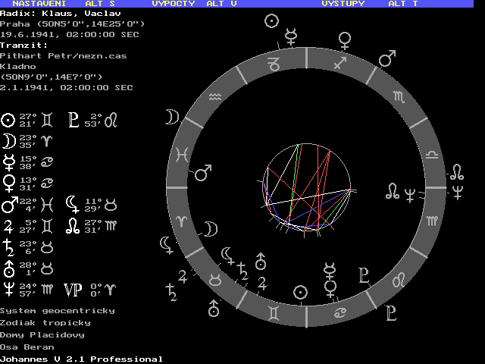Click the Lunar Node glyph inside the zodiac ring

tap(393, 191)
